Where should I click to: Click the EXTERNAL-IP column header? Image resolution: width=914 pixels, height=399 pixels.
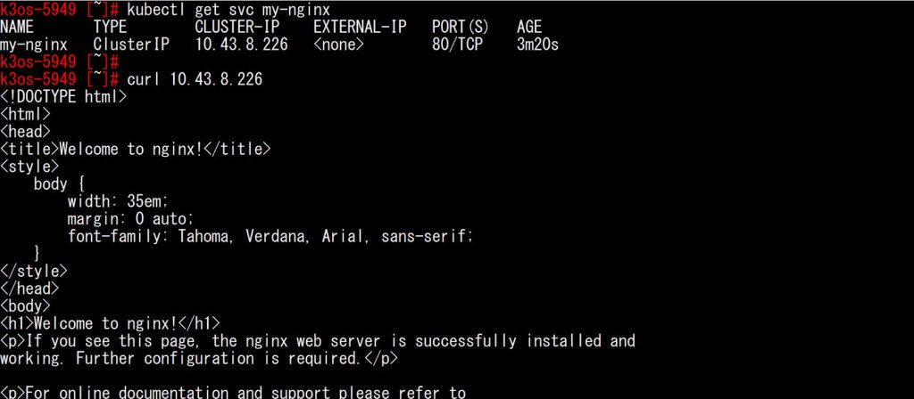pos(360,27)
